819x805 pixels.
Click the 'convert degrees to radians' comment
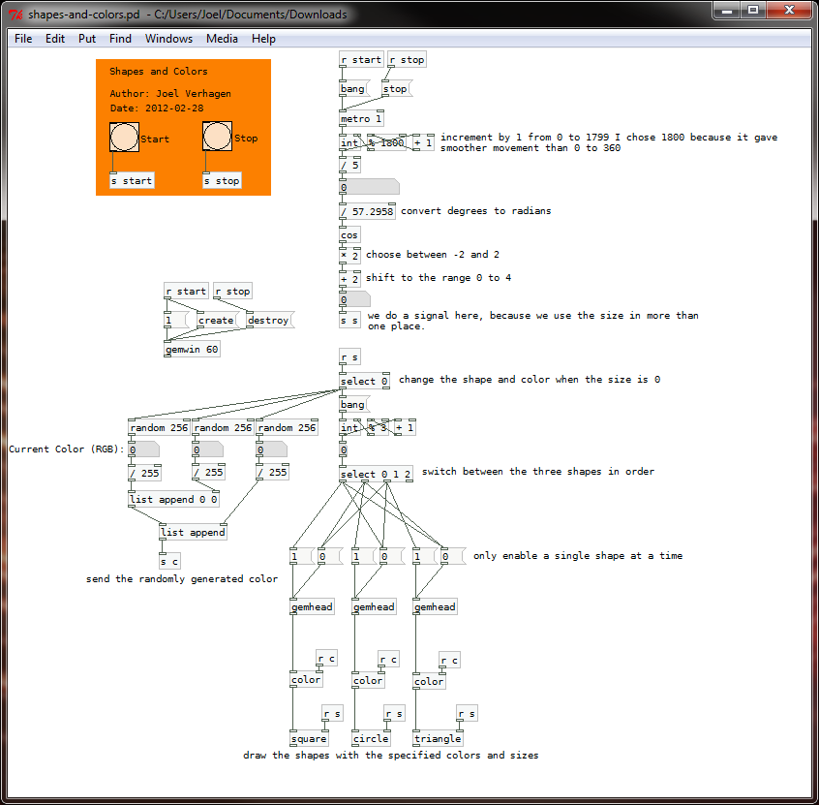(476, 210)
